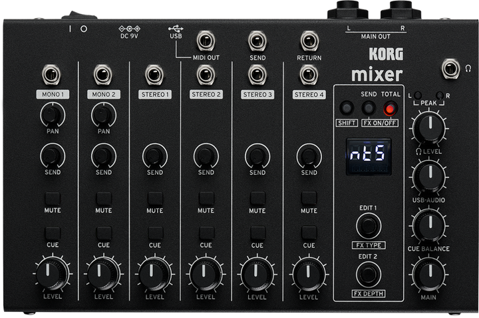The height and width of the screenshot is (318, 479).
Task: Click the MIDI OUT jack
Action: [206, 41]
